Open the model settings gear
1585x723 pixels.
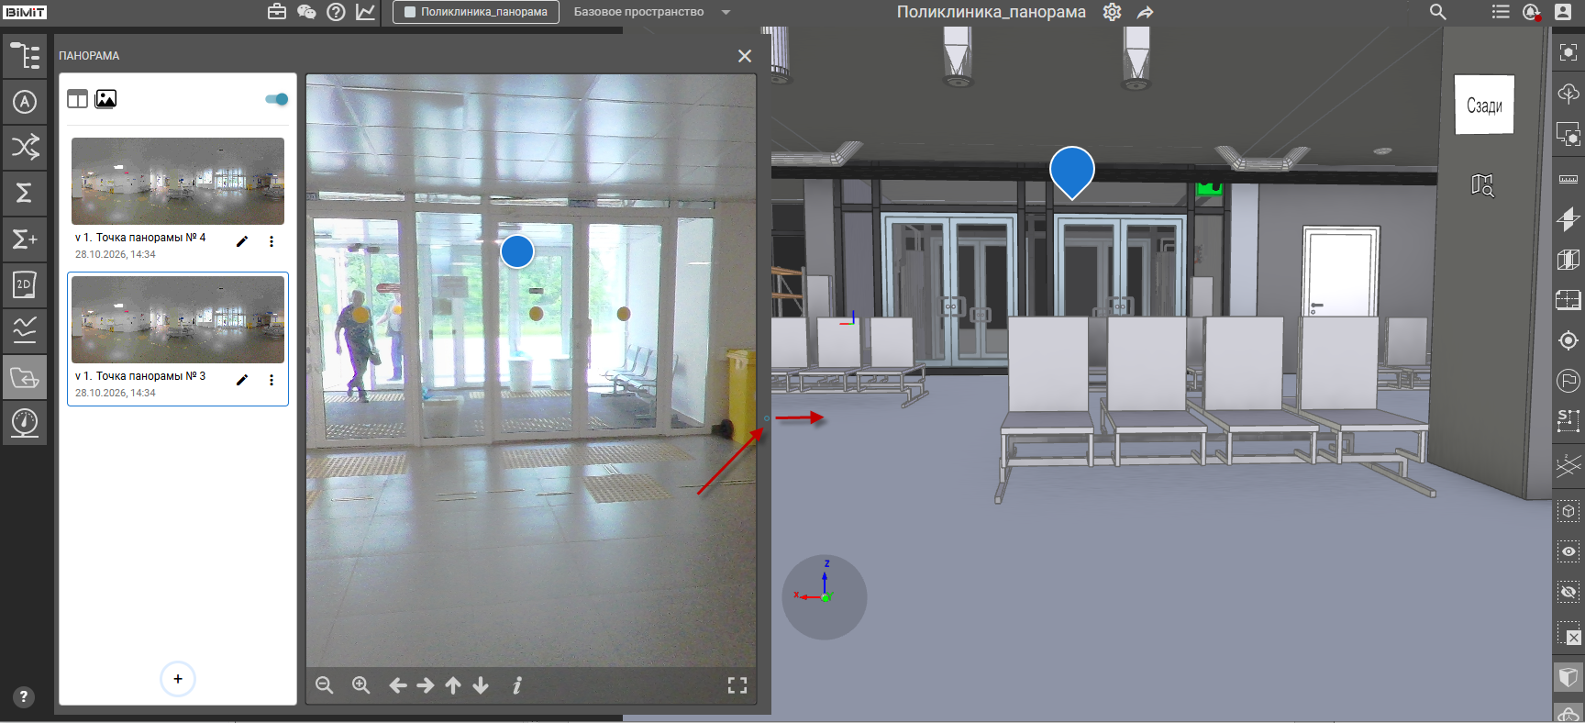(1112, 12)
